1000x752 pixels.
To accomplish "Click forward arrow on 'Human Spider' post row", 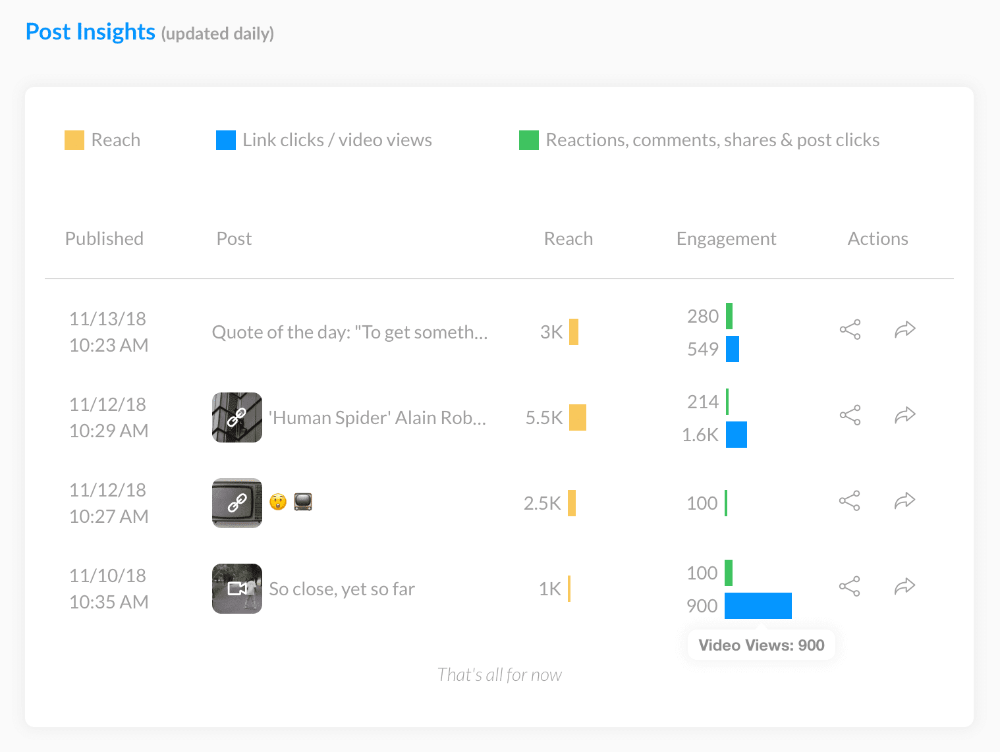I will [905, 415].
